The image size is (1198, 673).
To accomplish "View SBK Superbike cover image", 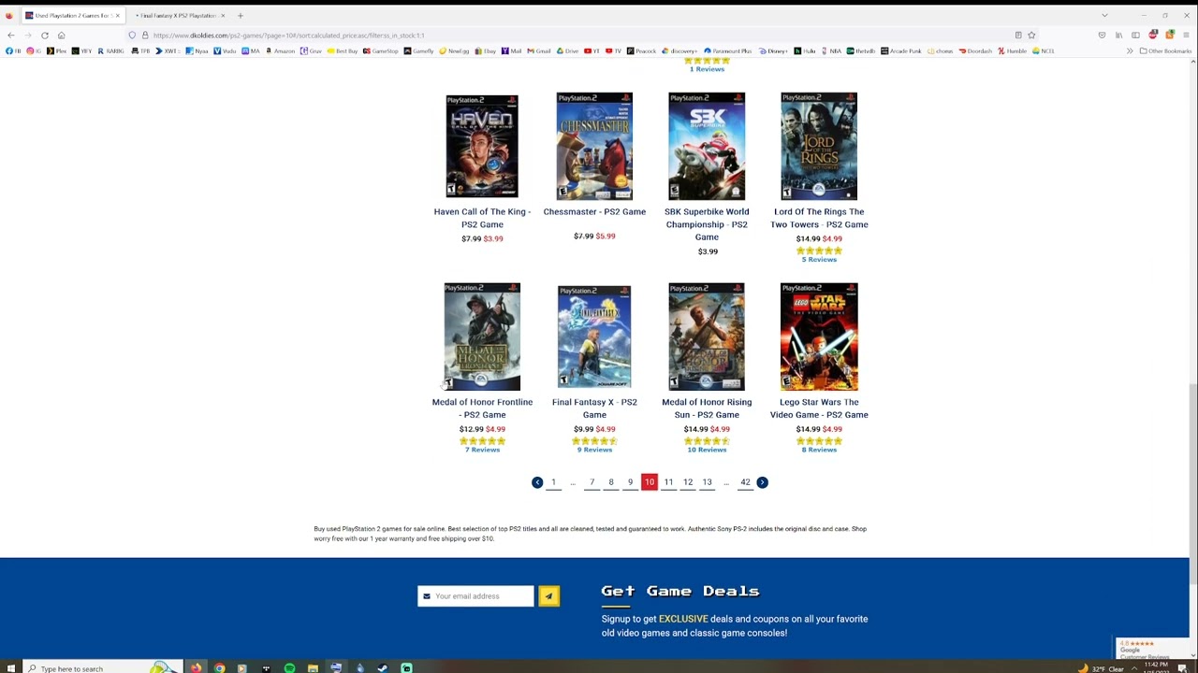I will [x=707, y=146].
